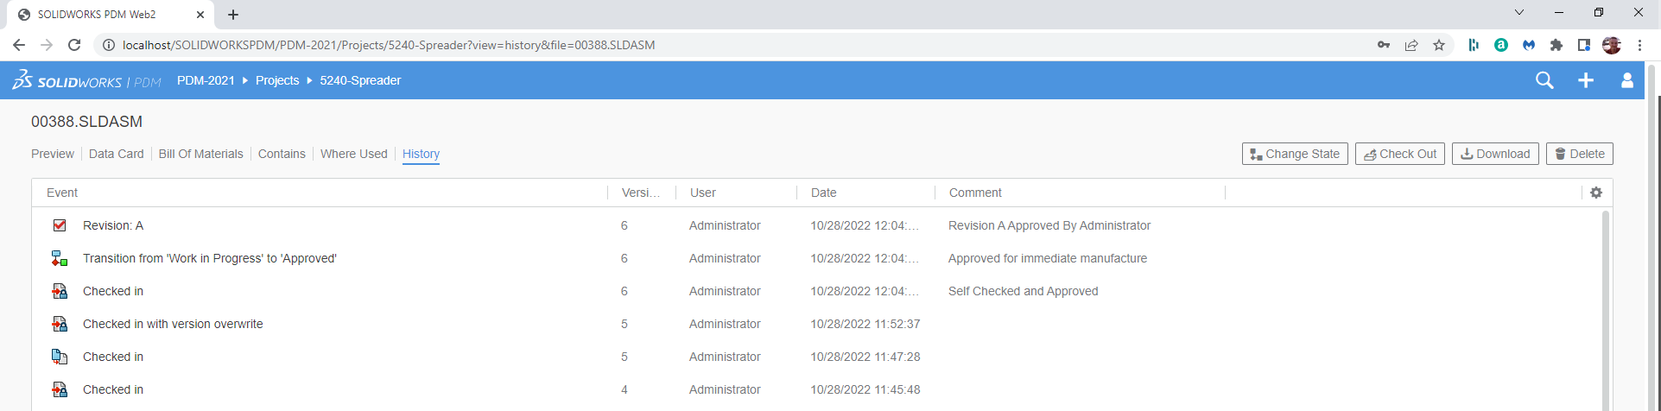This screenshot has height=411, width=1661.
Task: Click the state transition event icon
Action: [x=60, y=258]
